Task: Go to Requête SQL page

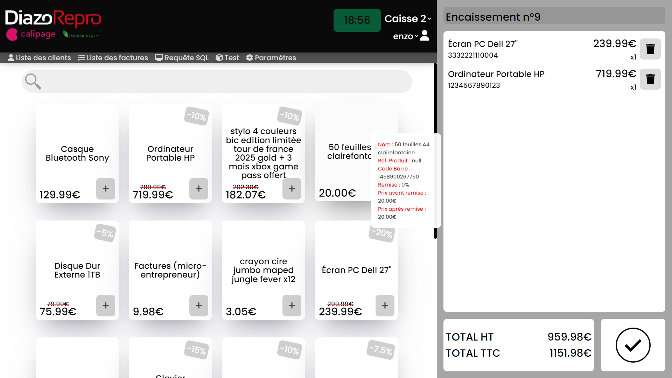Action: pyautogui.click(x=182, y=58)
